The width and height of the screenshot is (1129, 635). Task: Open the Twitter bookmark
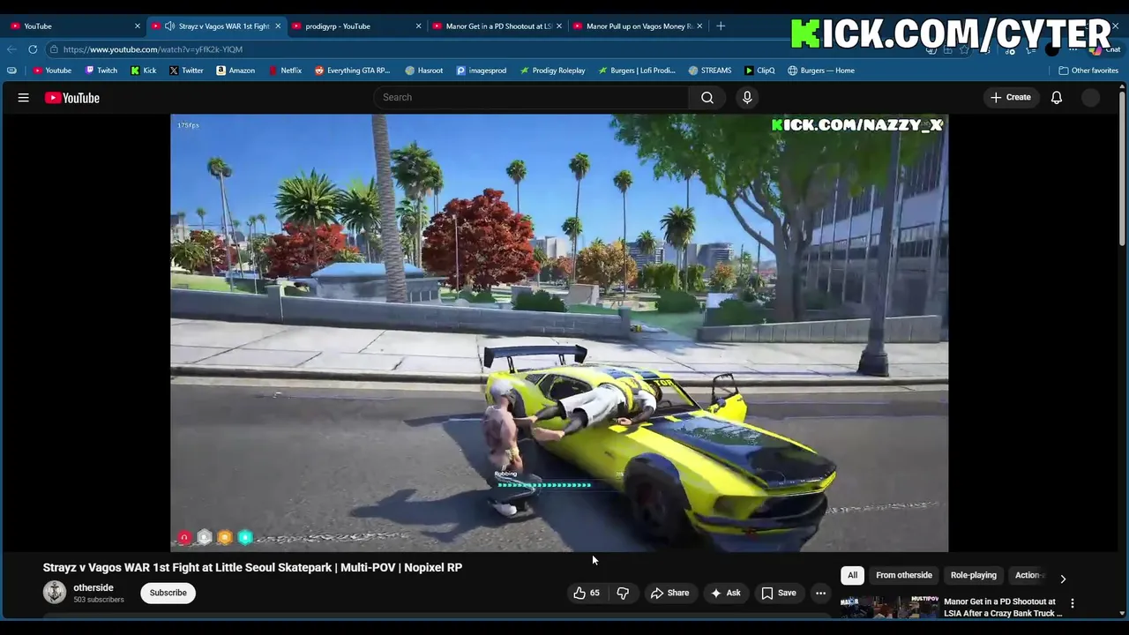[x=186, y=71]
